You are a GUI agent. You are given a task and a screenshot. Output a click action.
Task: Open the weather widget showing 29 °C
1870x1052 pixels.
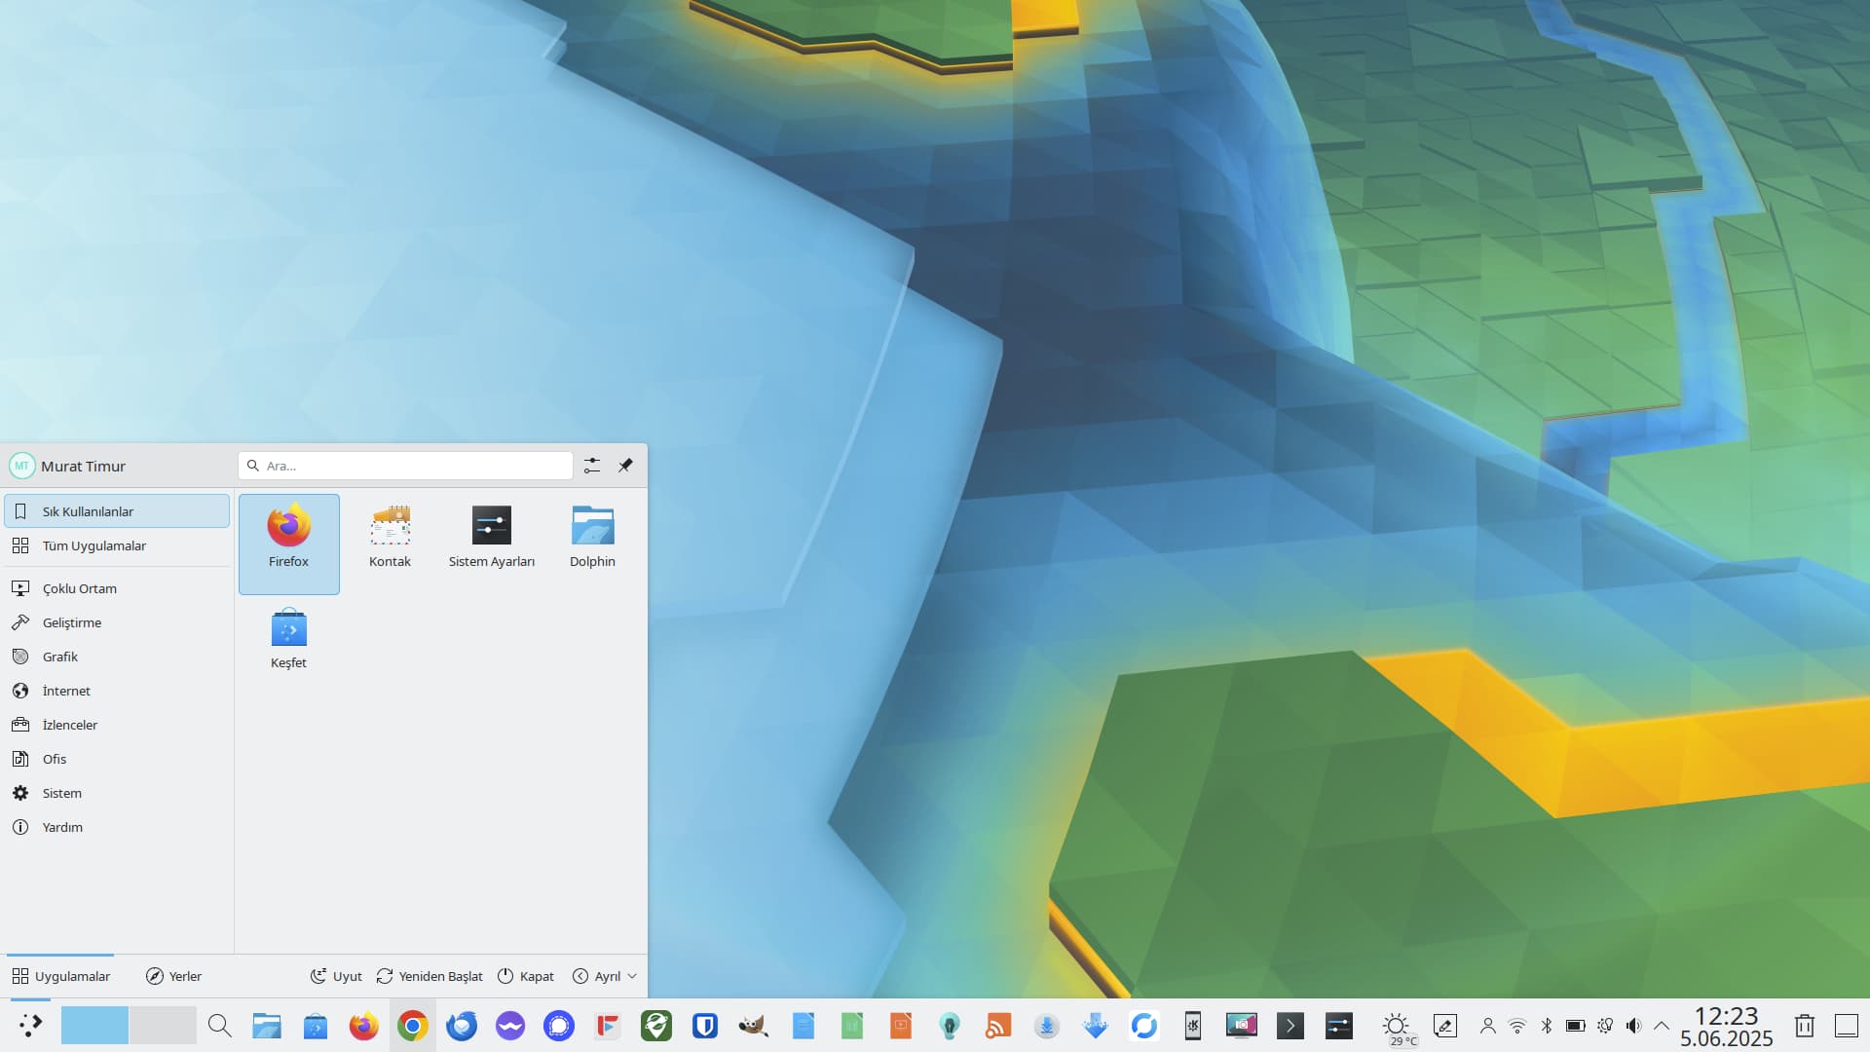(1397, 1027)
